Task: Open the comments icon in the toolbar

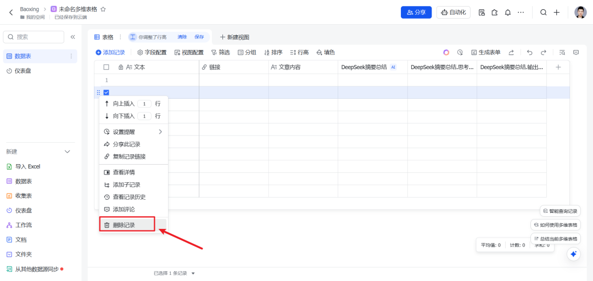Action: pos(576,53)
